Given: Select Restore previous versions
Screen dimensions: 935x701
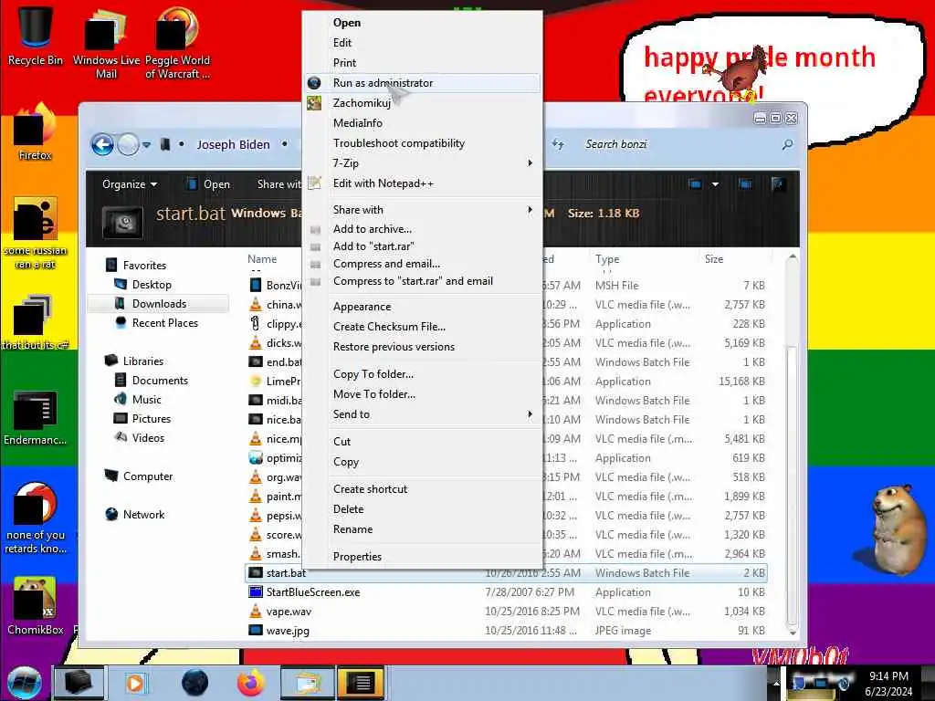Looking at the screenshot, I should pyautogui.click(x=394, y=346).
